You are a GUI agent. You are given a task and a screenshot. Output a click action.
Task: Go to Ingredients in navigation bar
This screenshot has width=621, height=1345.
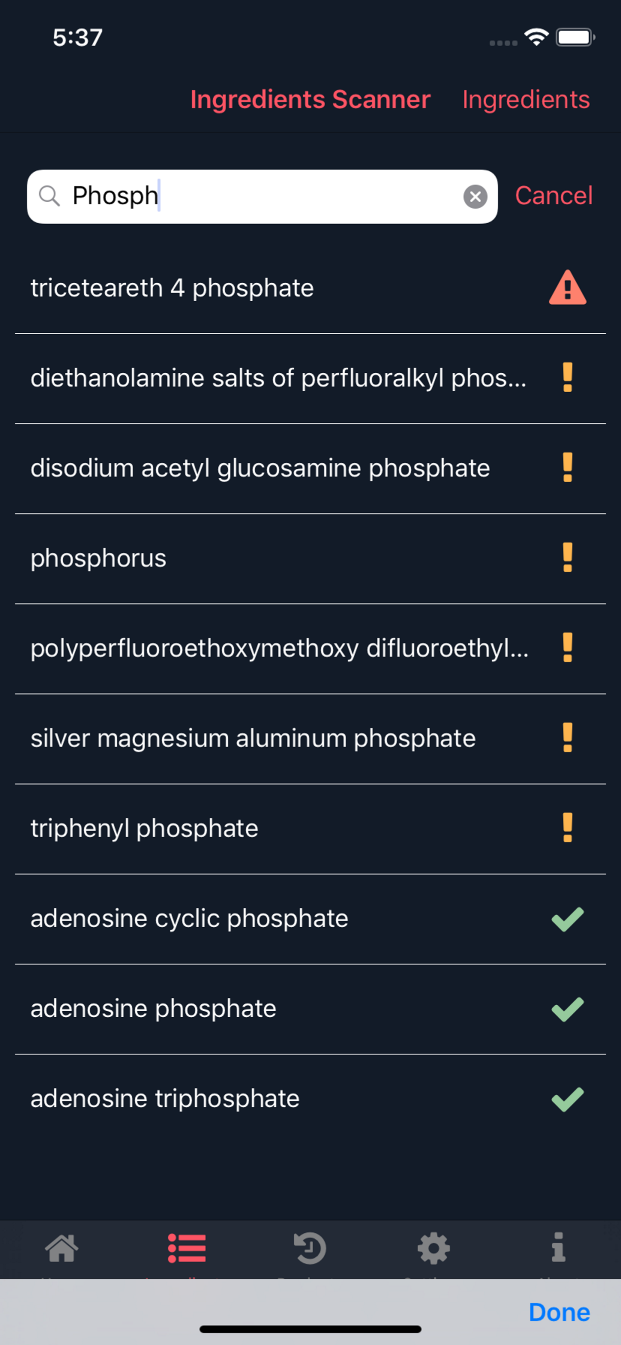click(x=526, y=99)
